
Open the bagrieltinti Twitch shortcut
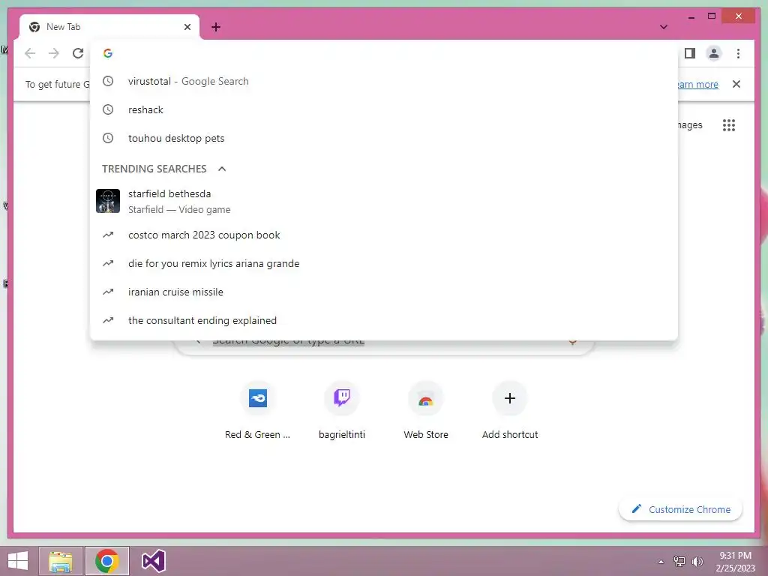pos(342,410)
